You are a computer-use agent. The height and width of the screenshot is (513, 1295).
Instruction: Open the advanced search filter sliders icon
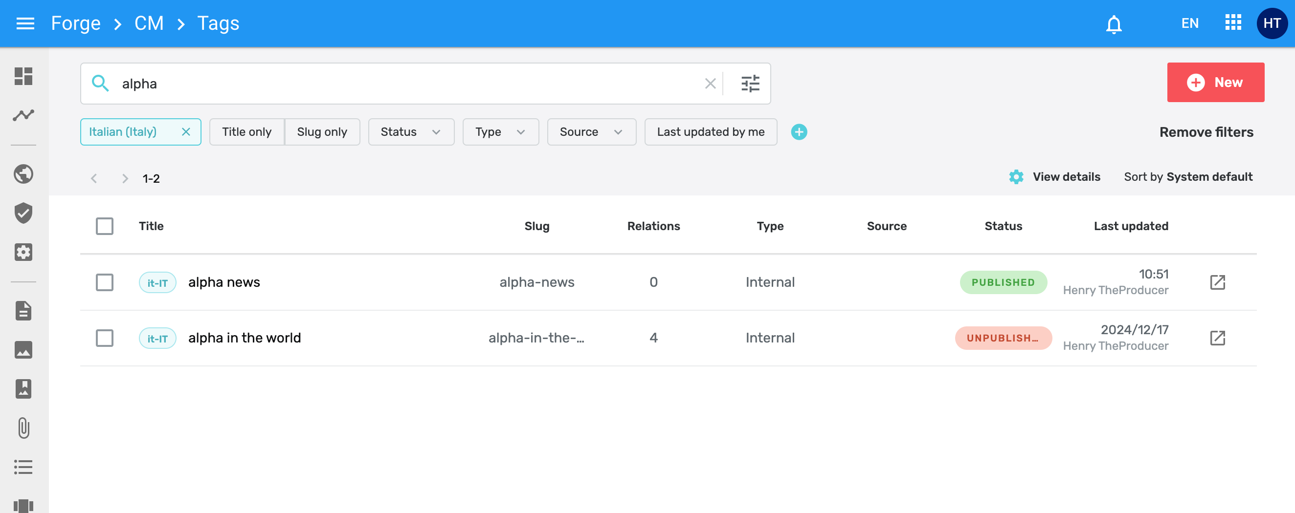(750, 84)
